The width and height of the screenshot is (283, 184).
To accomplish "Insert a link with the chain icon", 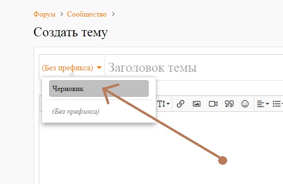I will [180, 104].
